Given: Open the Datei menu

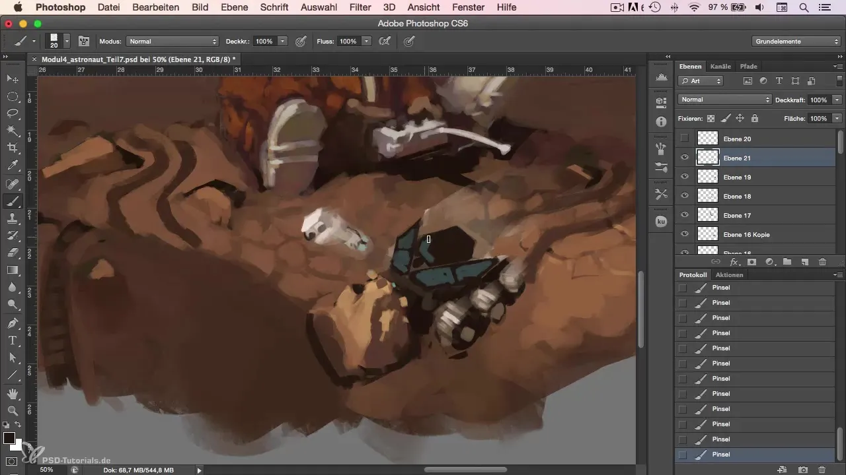Looking at the screenshot, I should pyautogui.click(x=108, y=7).
